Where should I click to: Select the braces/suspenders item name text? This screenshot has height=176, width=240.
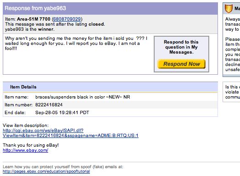point(83,97)
